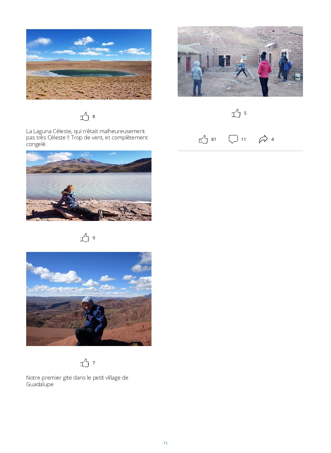Click the Guadalupe village caption text
331x453 pixels.
tap(77, 381)
